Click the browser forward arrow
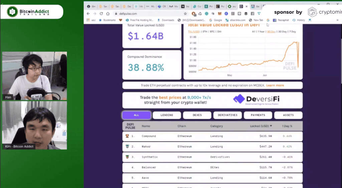 [95, 13]
